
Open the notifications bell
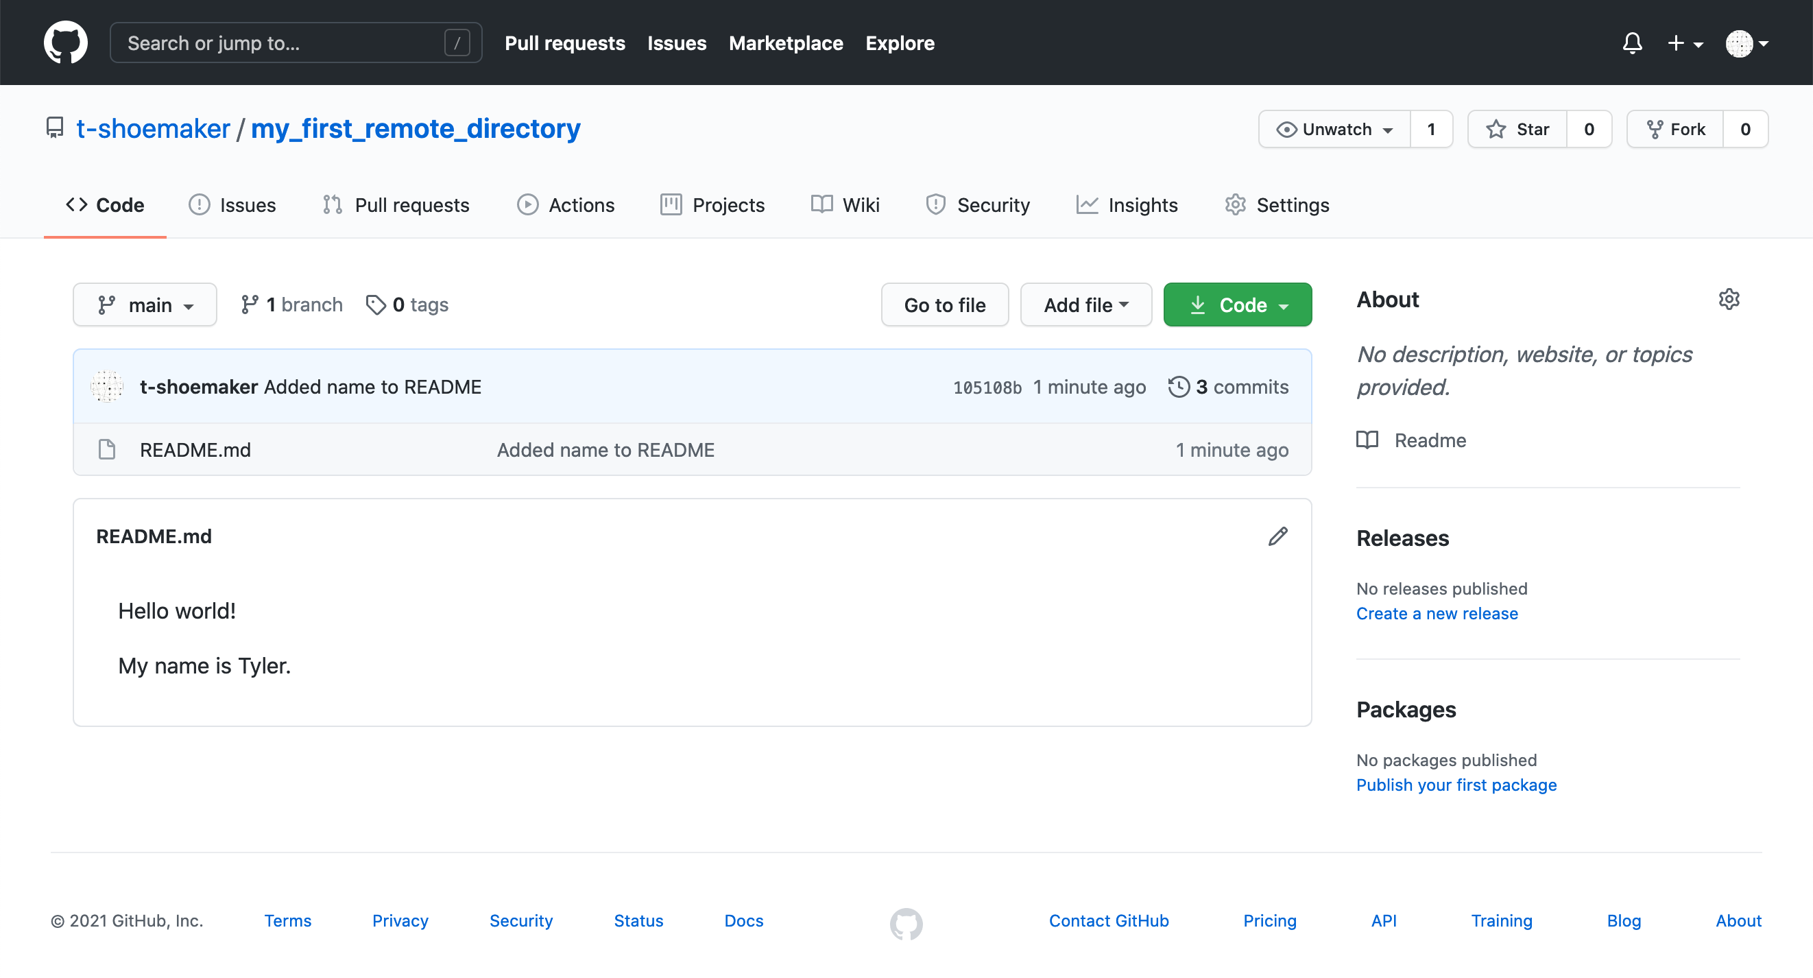click(1632, 43)
